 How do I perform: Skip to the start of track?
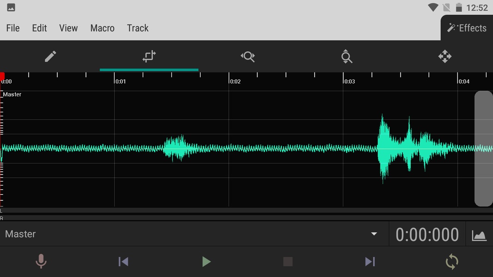point(123,262)
